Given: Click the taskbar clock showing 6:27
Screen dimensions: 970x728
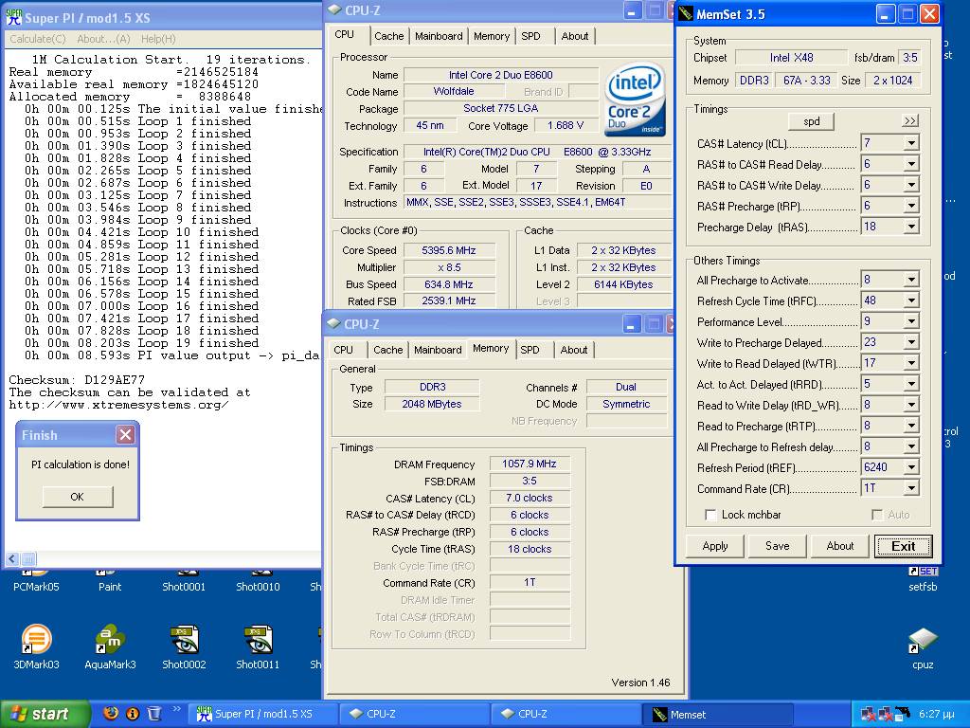Looking at the screenshot, I should [935, 714].
